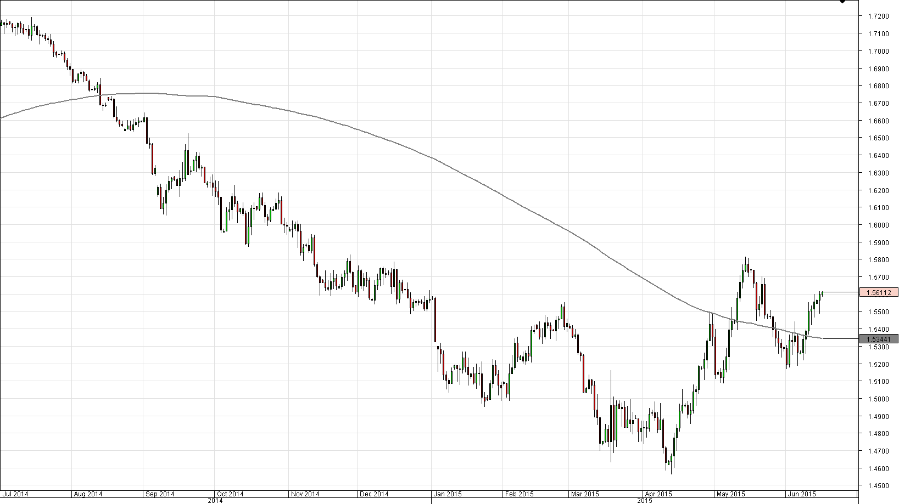Click the Sep 2014 date label

coord(159,494)
